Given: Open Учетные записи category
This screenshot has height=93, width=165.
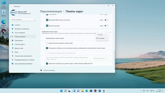Looking at the screenshot, I should pos(23,44).
